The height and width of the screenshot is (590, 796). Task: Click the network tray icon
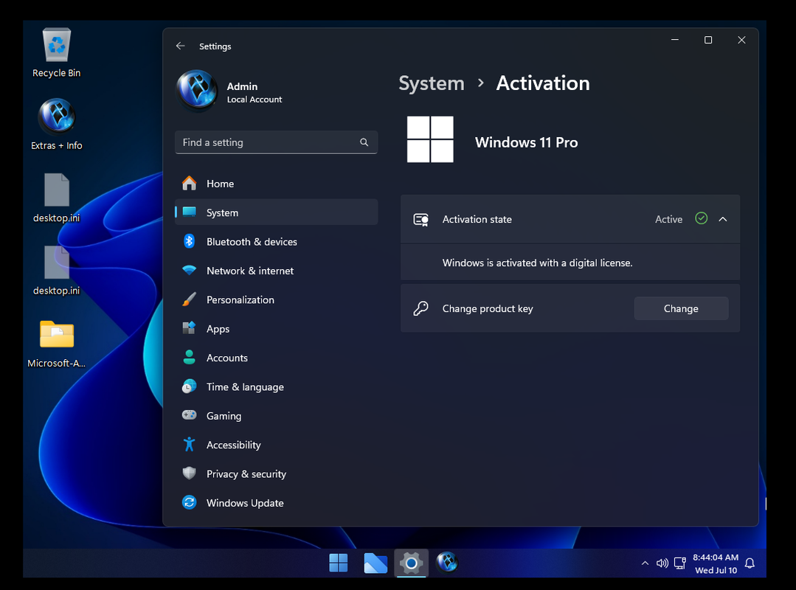click(x=679, y=563)
